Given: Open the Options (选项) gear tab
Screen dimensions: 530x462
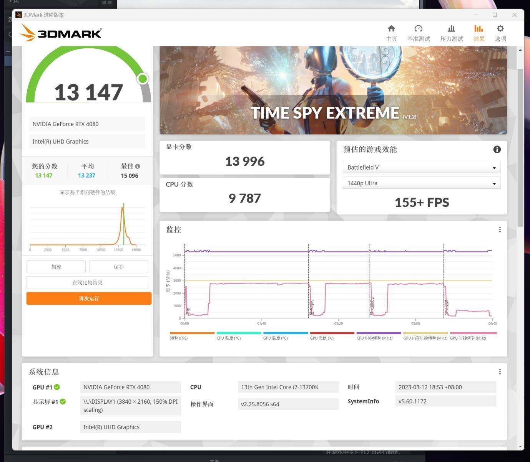Looking at the screenshot, I should pos(500,33).
